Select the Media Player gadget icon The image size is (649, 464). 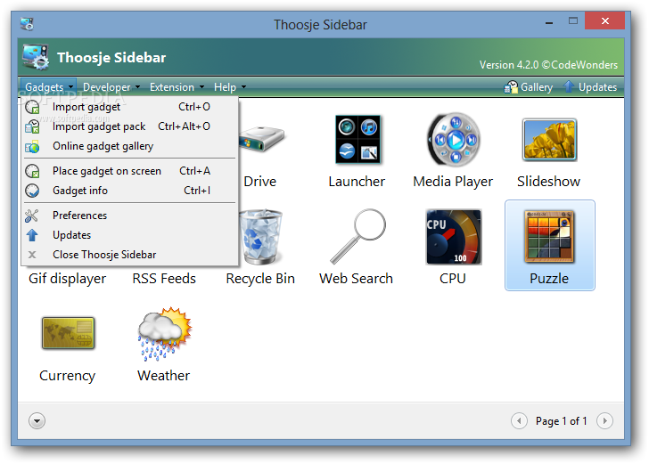tap(454, 139)
